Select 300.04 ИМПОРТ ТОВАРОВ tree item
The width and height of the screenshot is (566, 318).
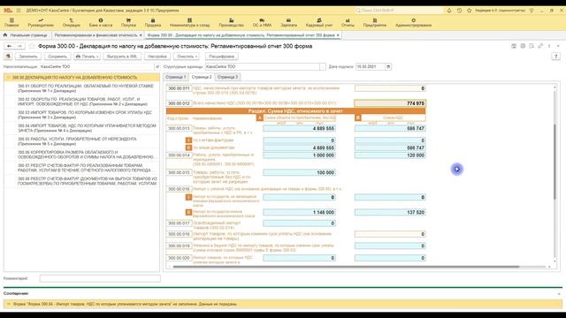87,128
